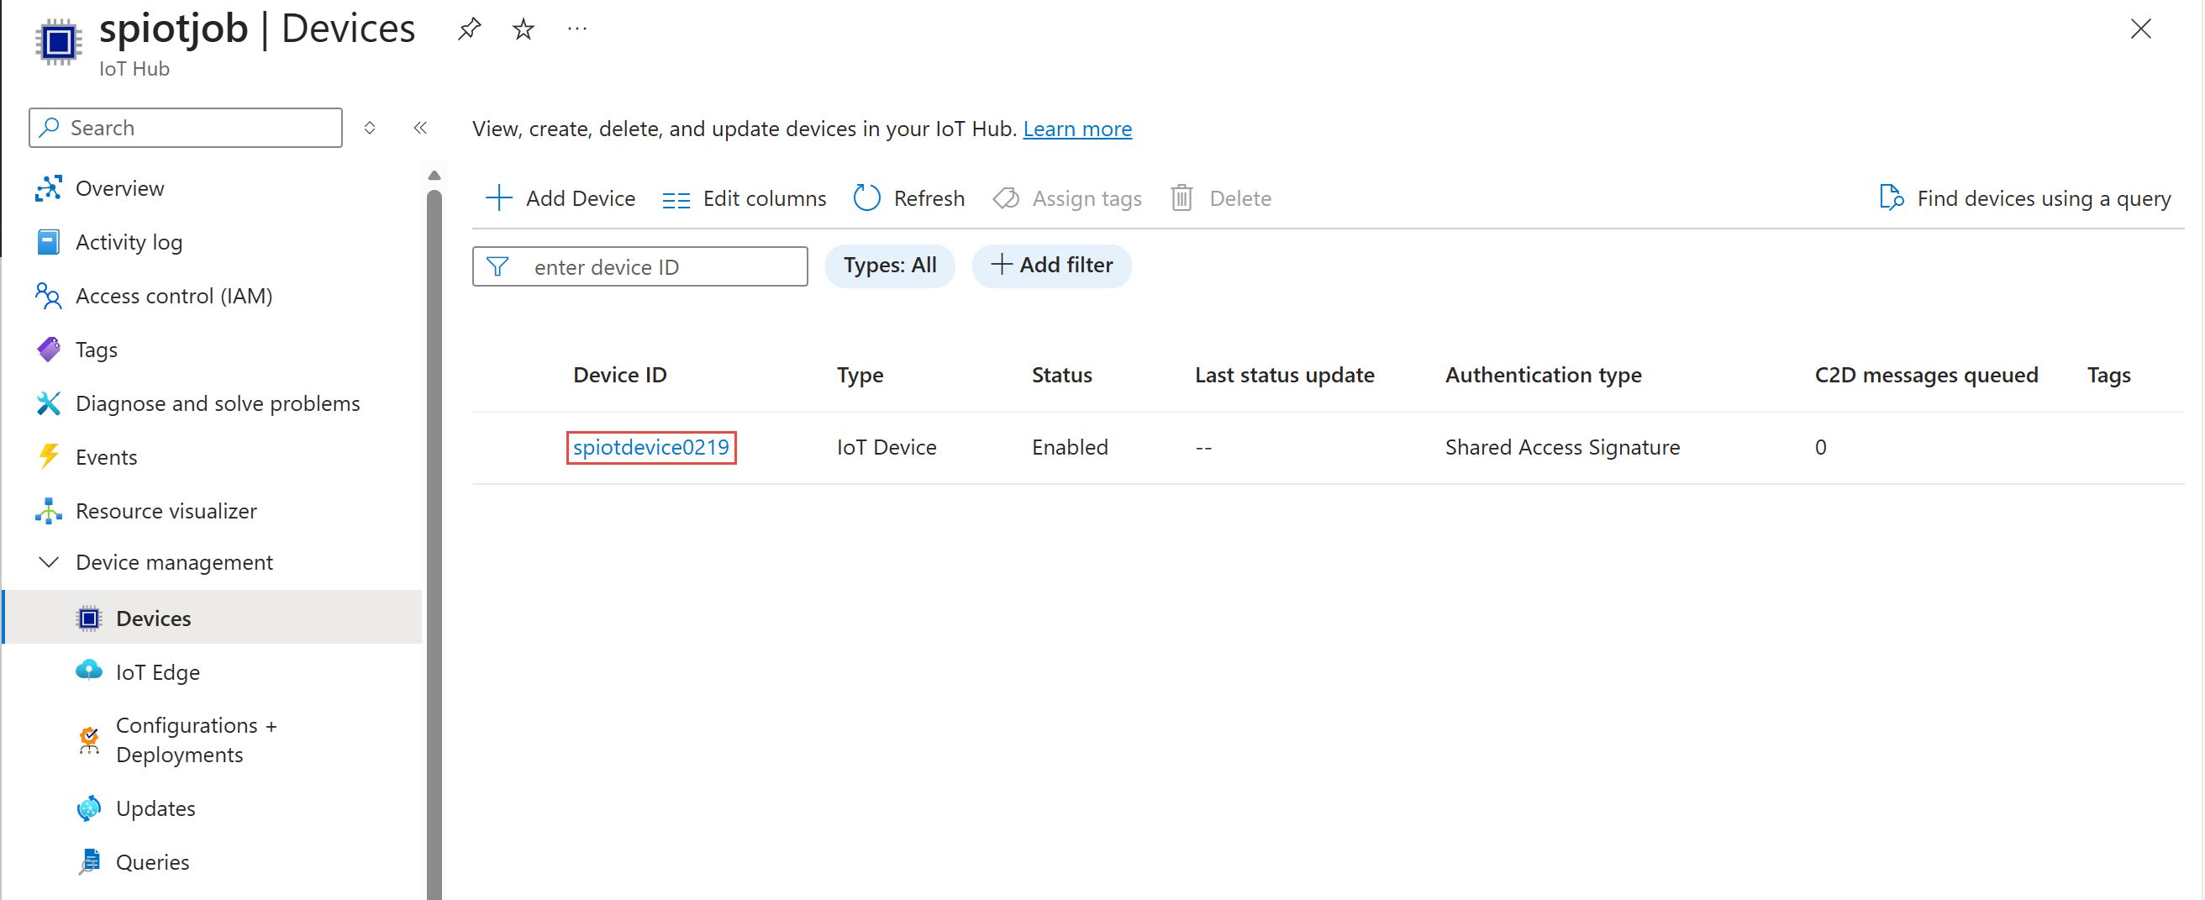The width and height of the screenshot is (2205, 900).
Task: Toggle expand-collapse all menu groups icon
Action: point(370,128)
